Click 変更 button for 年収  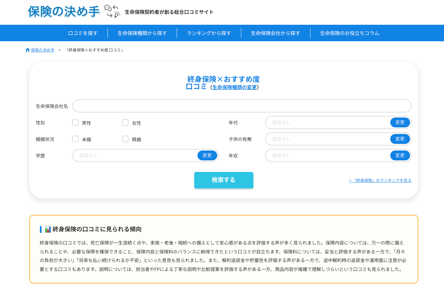click(400, 155)
